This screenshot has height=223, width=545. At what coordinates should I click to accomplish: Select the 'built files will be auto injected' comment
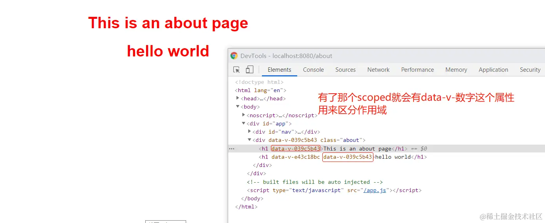click(315, 182)
